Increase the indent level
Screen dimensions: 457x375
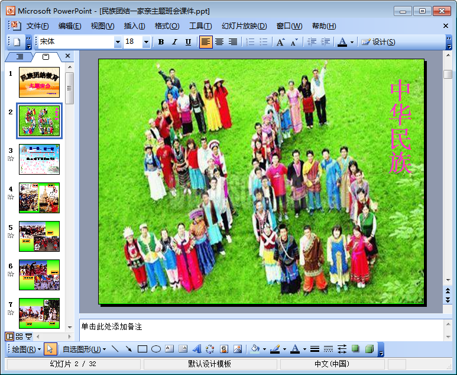[325, 42]
